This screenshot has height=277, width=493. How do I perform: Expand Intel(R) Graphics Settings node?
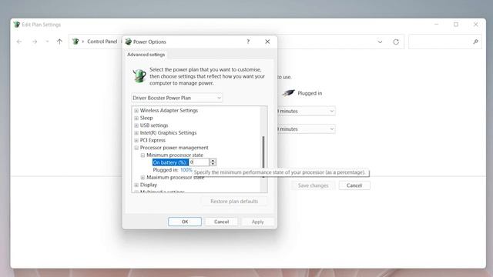click(x=136, y=133)
